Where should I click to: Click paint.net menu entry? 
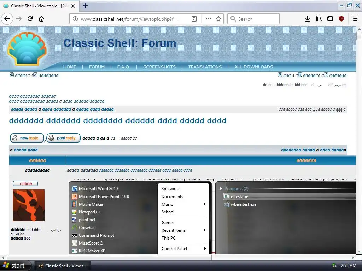click(83, 220)
